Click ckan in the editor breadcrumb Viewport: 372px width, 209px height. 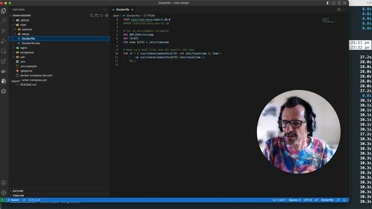pos(116,16)
